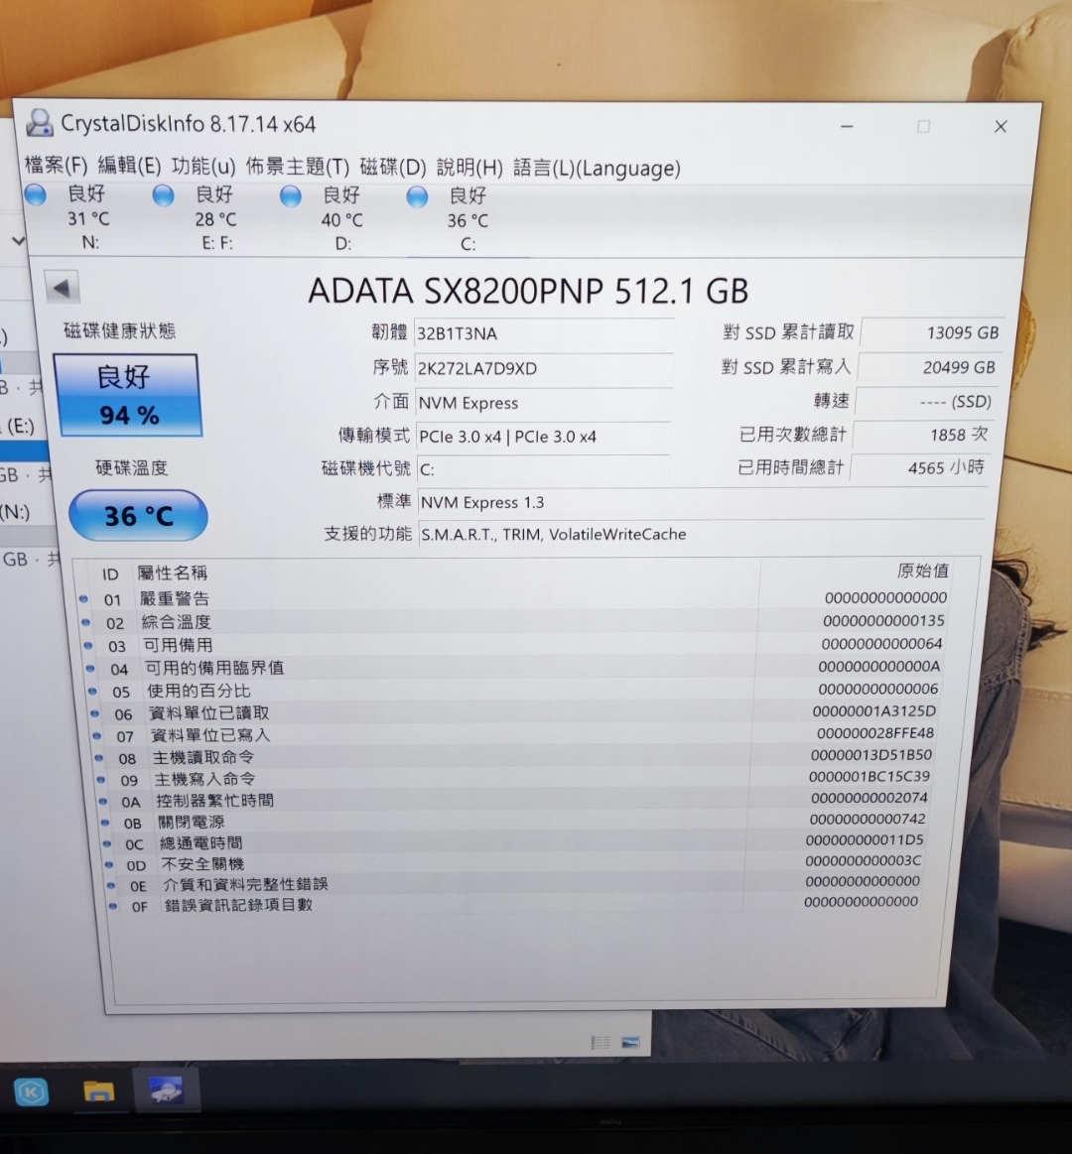Open the 語言(L)(Language) menu
This screenshot has height=1154, width=1072.
pos(597,169)
